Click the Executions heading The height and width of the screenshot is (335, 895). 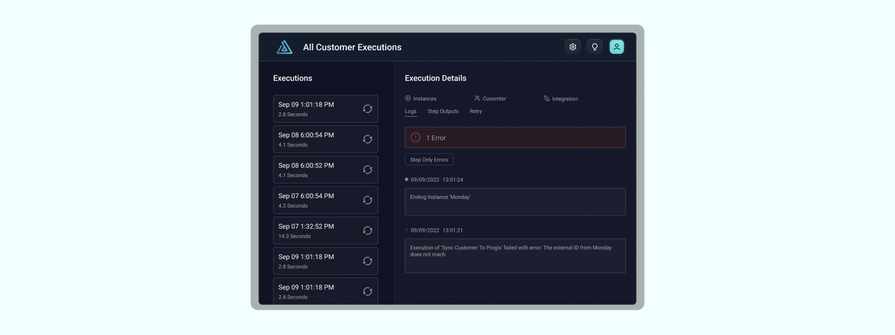(x=293, y=78)
